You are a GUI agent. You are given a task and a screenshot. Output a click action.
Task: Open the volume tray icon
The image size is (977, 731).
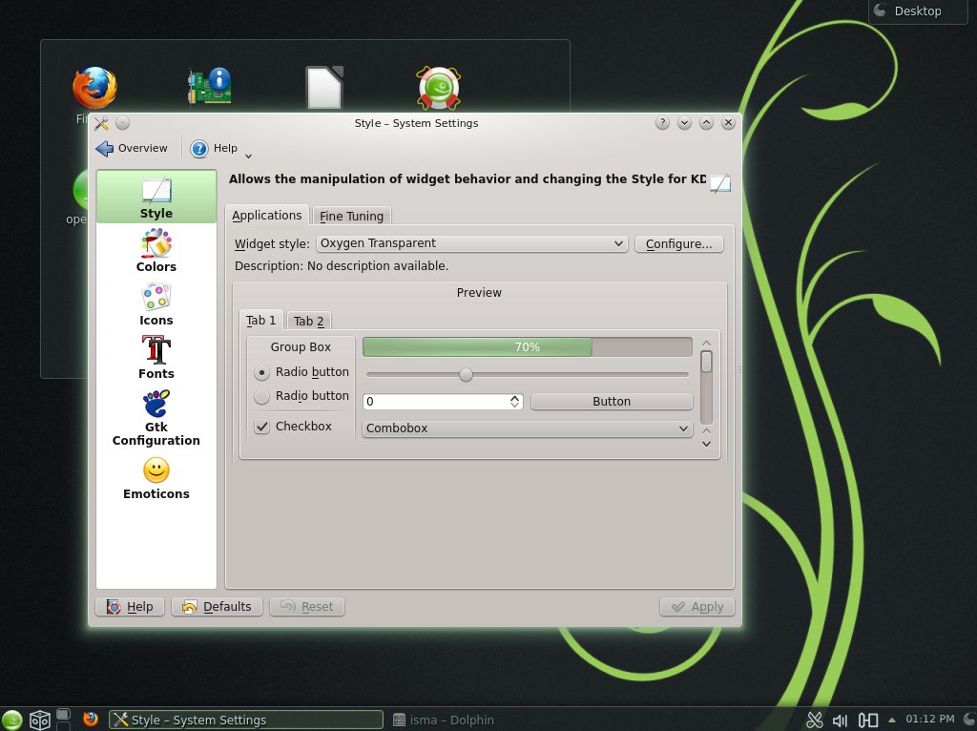[x=840, y=721]
